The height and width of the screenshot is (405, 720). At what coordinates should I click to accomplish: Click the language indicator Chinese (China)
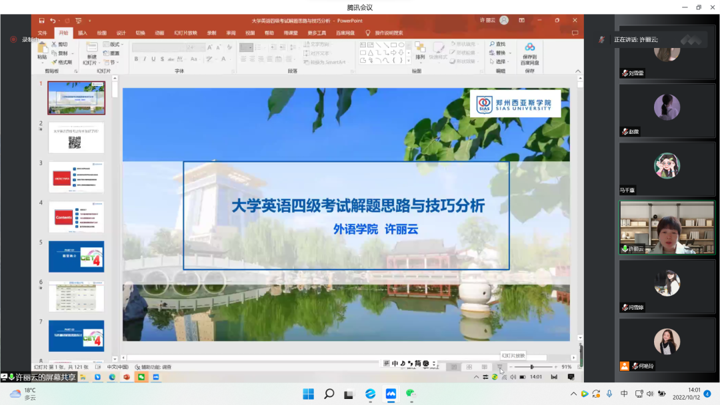coord(117,367)
